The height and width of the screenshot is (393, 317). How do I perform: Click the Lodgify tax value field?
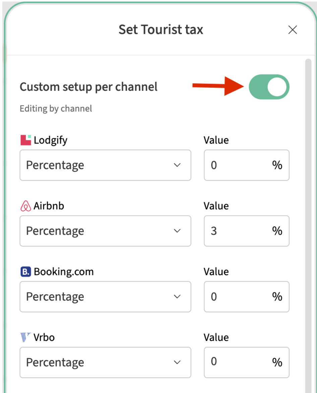coord(238,165)
